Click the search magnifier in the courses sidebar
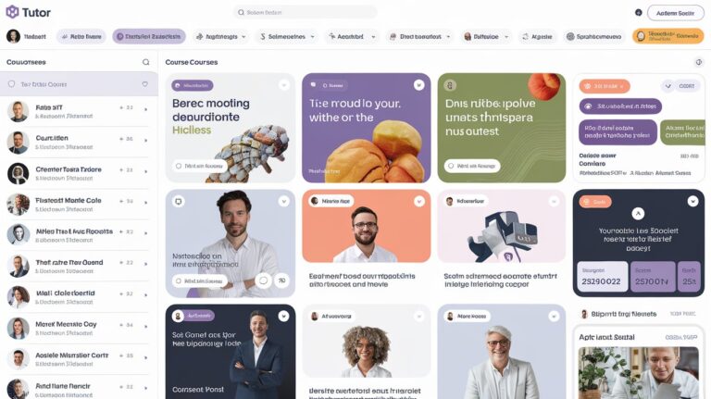This screenshot has width=711, height=399. 145,62
